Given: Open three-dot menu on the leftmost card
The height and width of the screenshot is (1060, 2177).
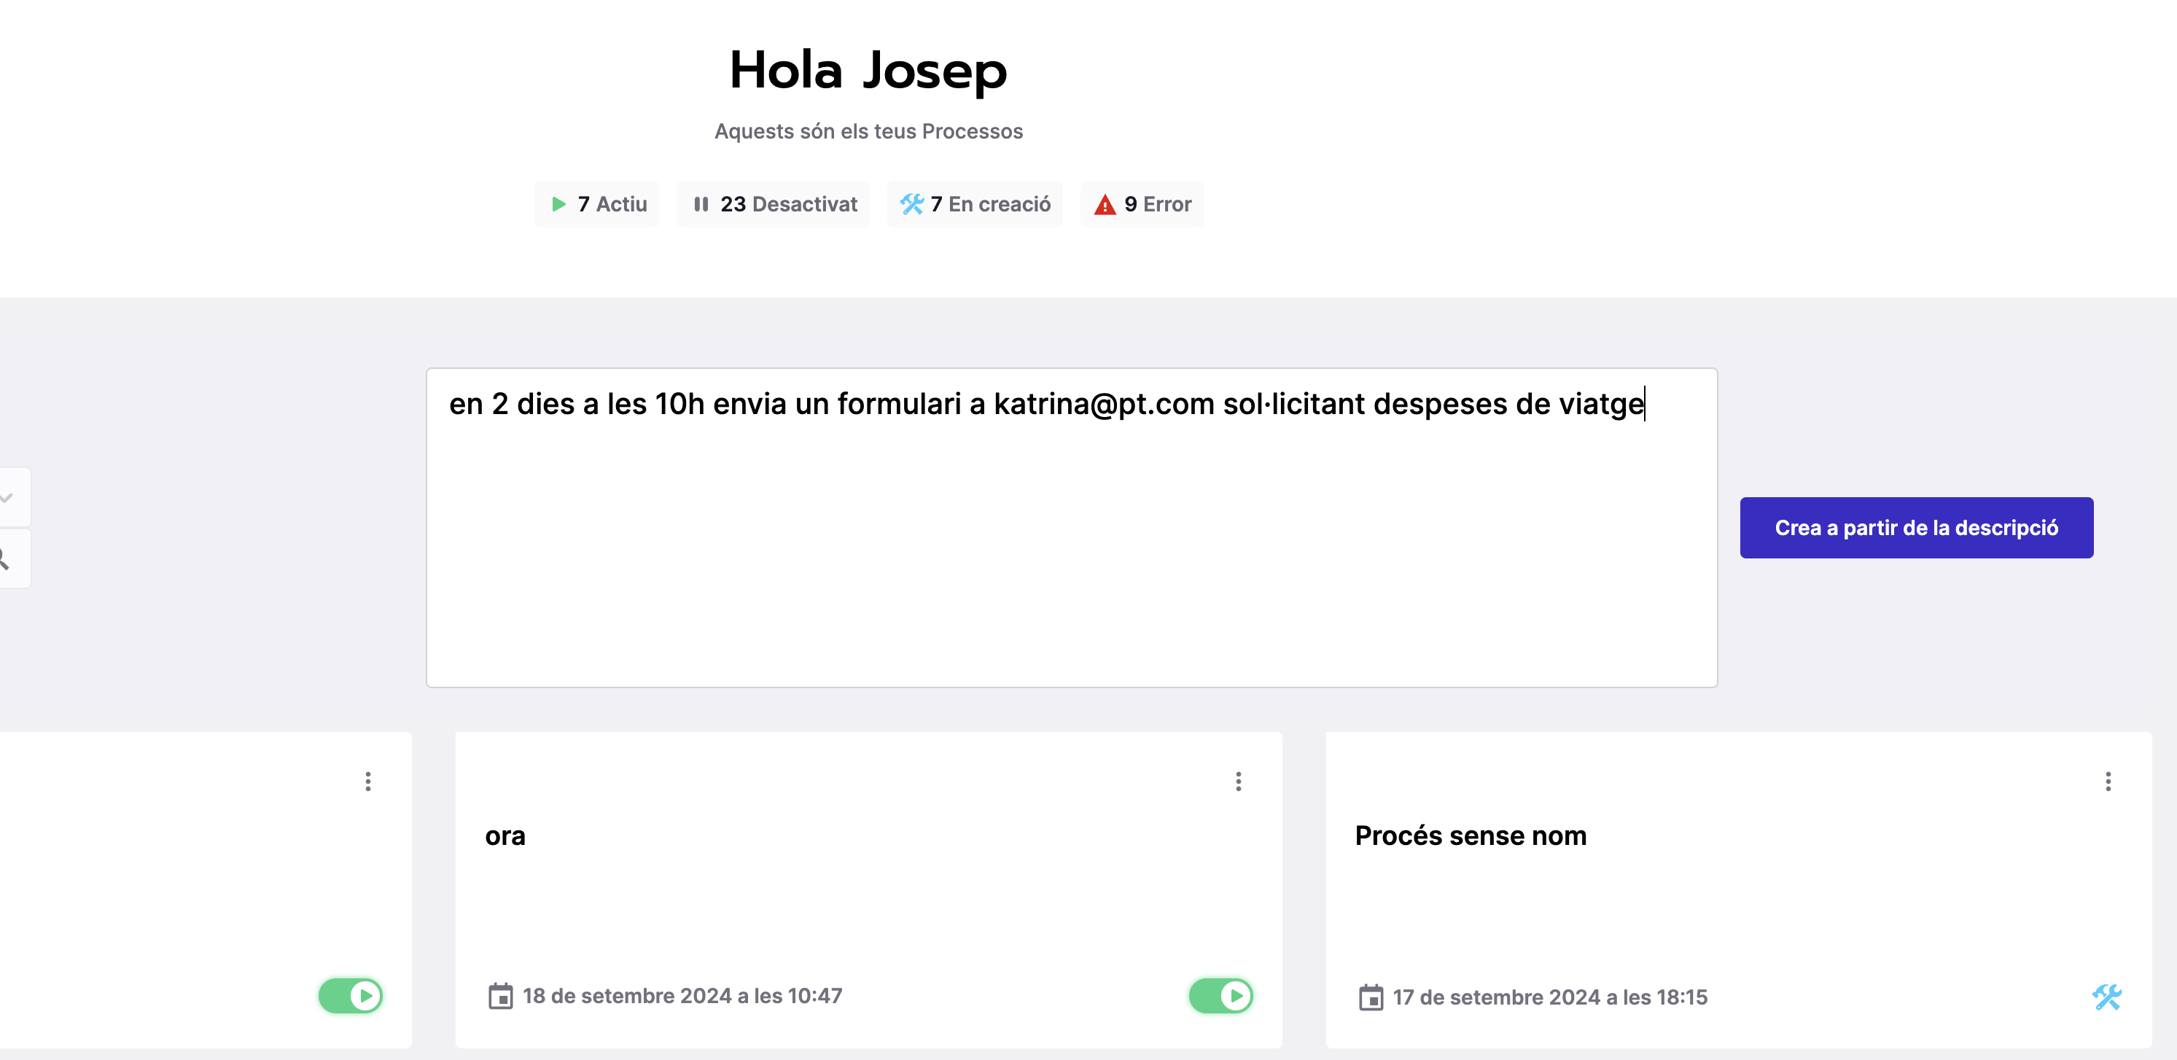Looking at the screenshot, I should 367,781.
